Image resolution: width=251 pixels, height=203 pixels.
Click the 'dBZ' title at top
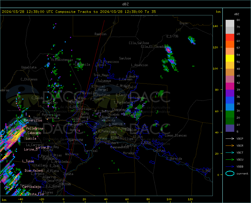[x=125, y=4]
